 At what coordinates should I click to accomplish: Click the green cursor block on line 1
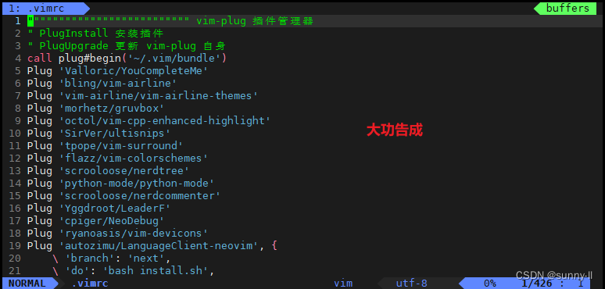30,21
